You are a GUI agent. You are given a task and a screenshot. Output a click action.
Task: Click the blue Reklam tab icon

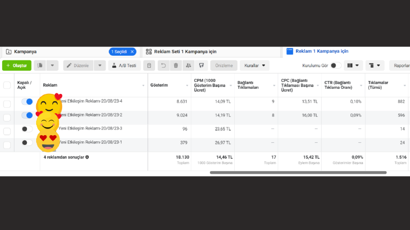tap(290, 51)
